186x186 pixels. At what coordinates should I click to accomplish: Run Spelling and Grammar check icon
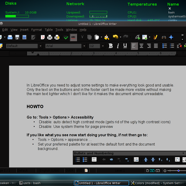click(x=66, y=37)
